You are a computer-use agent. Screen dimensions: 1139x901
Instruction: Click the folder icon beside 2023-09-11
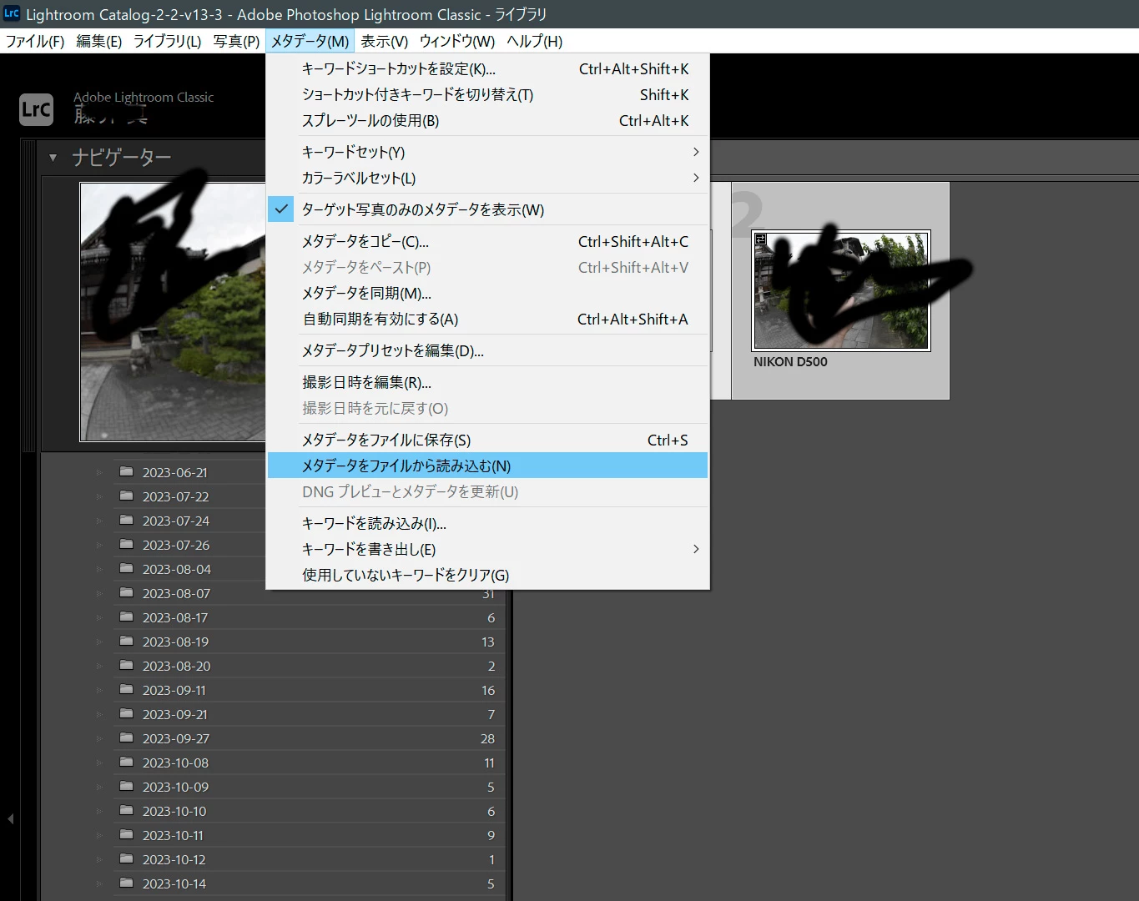(127, 689)
